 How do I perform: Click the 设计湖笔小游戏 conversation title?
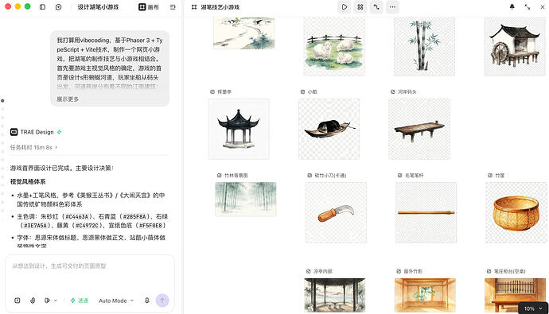(x=98, y=7)
